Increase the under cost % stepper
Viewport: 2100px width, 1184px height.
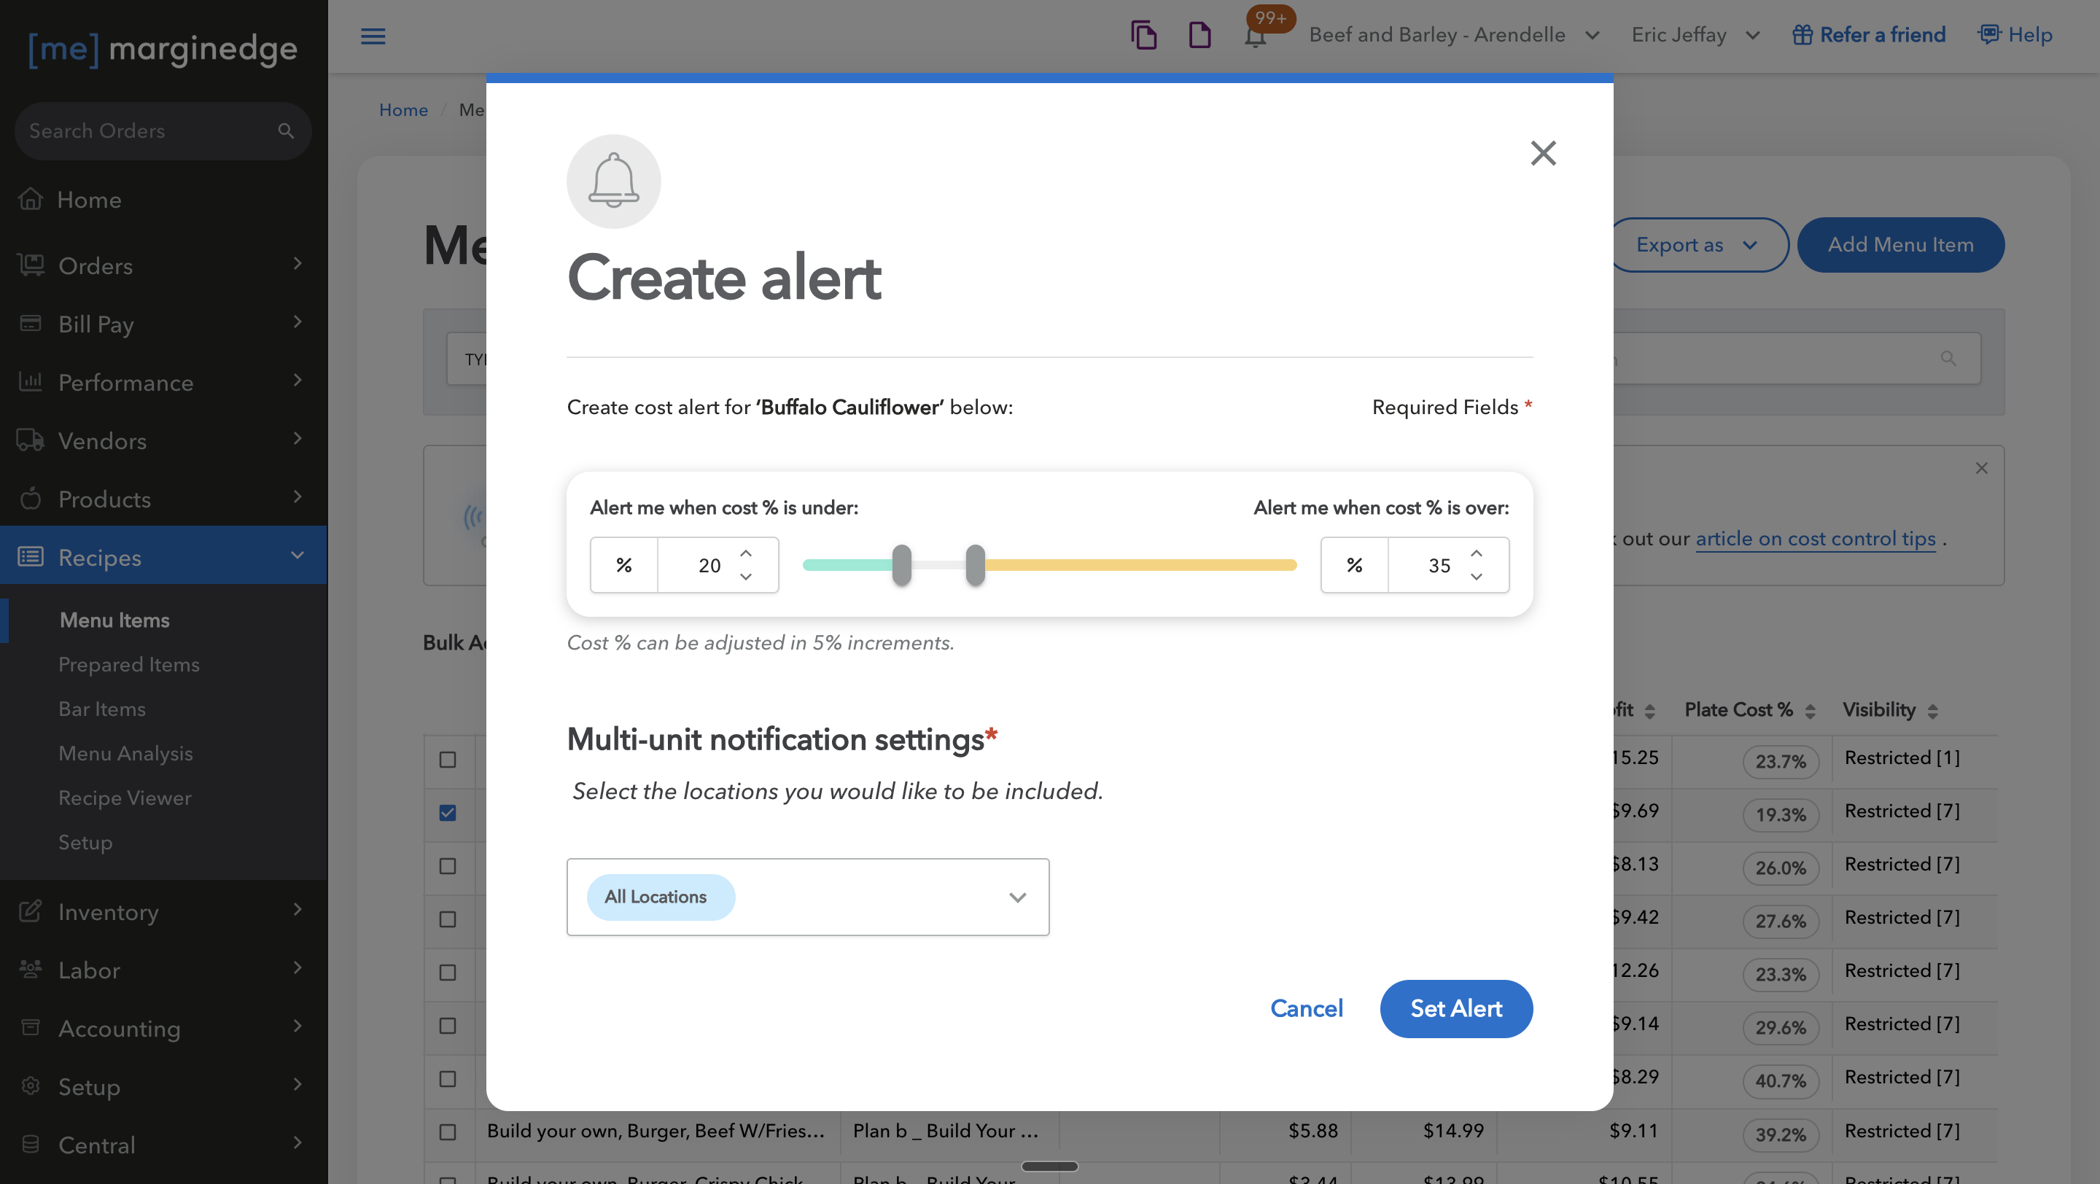745,553
